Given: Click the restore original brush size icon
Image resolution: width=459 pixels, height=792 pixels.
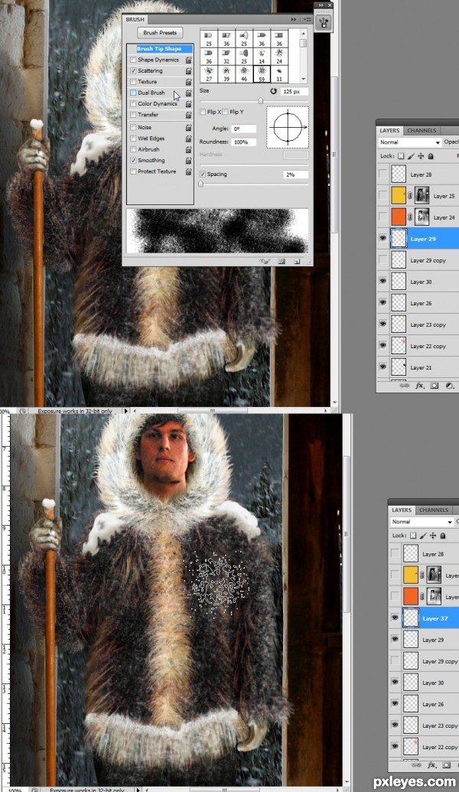Looking at the screenshot, I should pyautogui.click(x=273, y=91).
